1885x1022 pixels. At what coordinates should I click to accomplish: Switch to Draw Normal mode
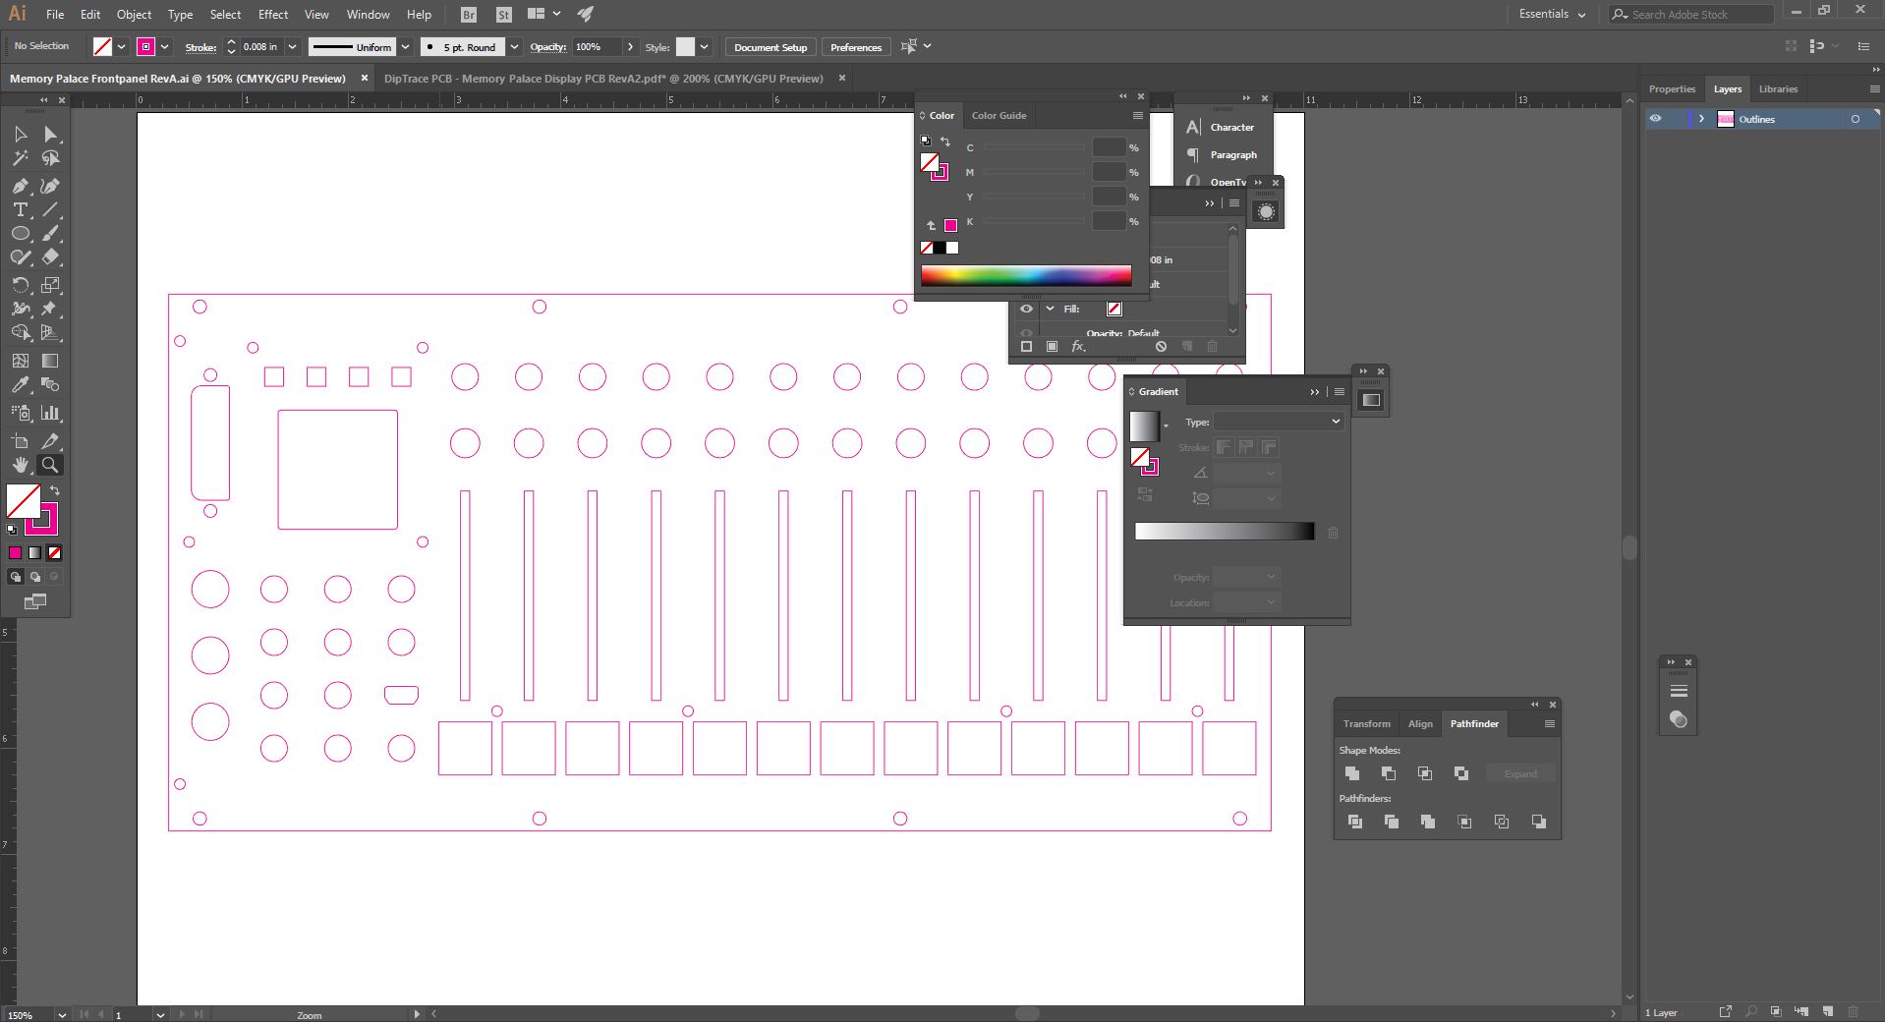(16, 577)
